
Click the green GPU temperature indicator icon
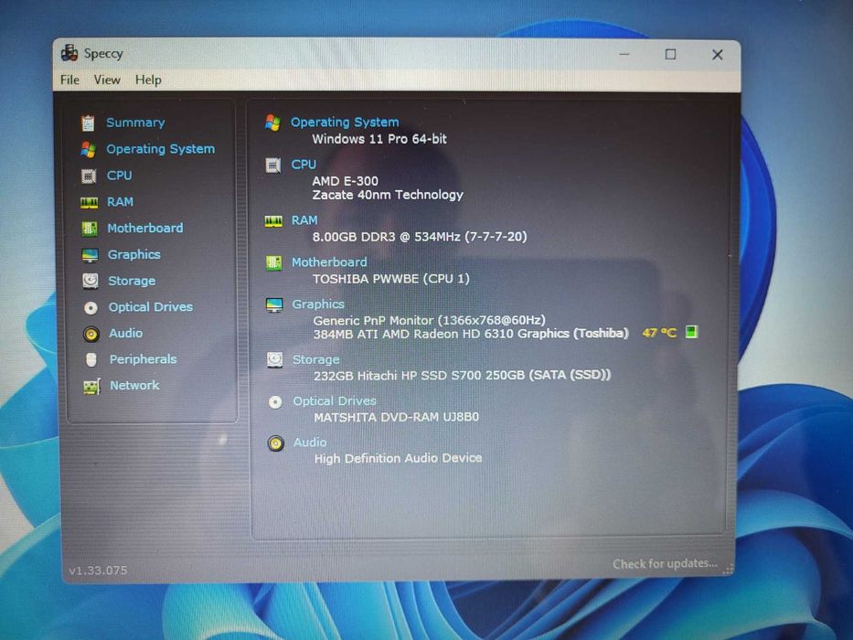pos(691,331)
